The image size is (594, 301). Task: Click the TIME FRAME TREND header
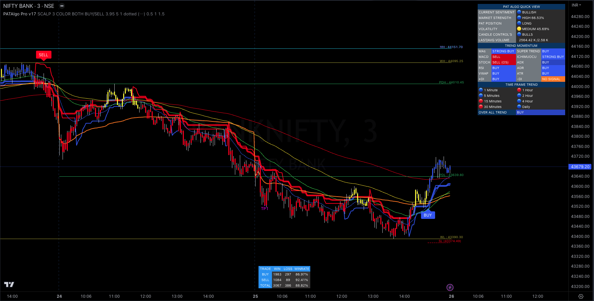pos(521,84)
